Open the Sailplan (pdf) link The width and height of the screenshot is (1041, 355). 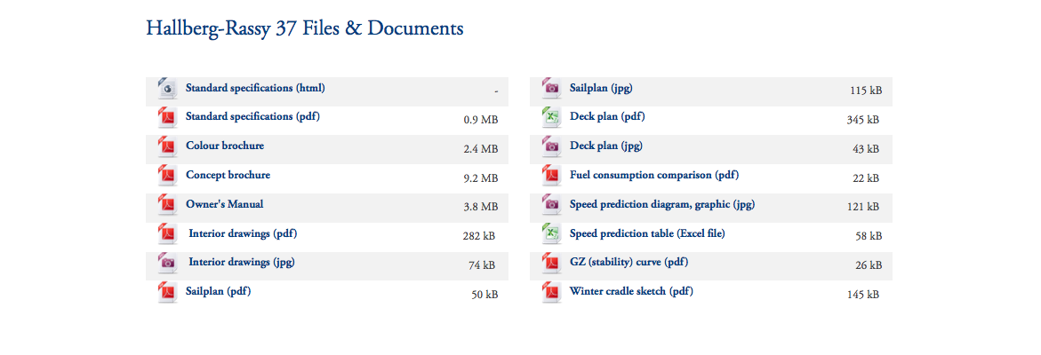(x=219, y=291)
